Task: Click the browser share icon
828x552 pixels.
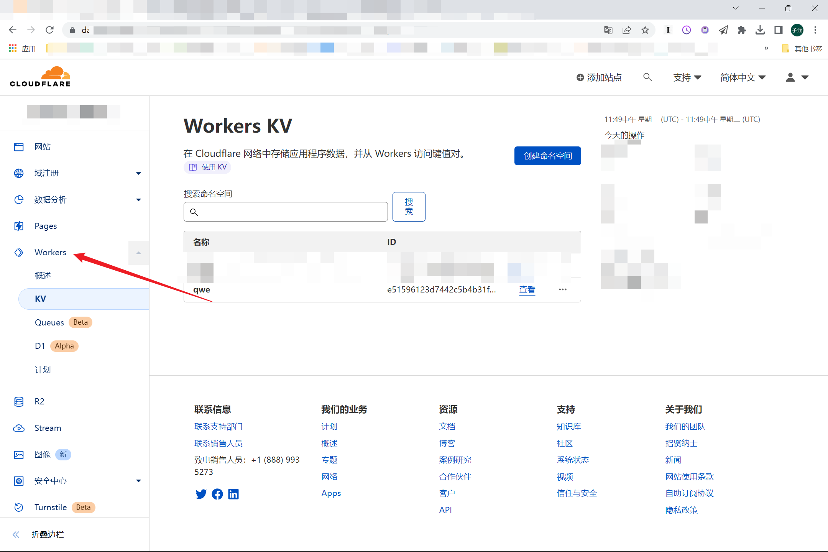Action: pos(627,30)
